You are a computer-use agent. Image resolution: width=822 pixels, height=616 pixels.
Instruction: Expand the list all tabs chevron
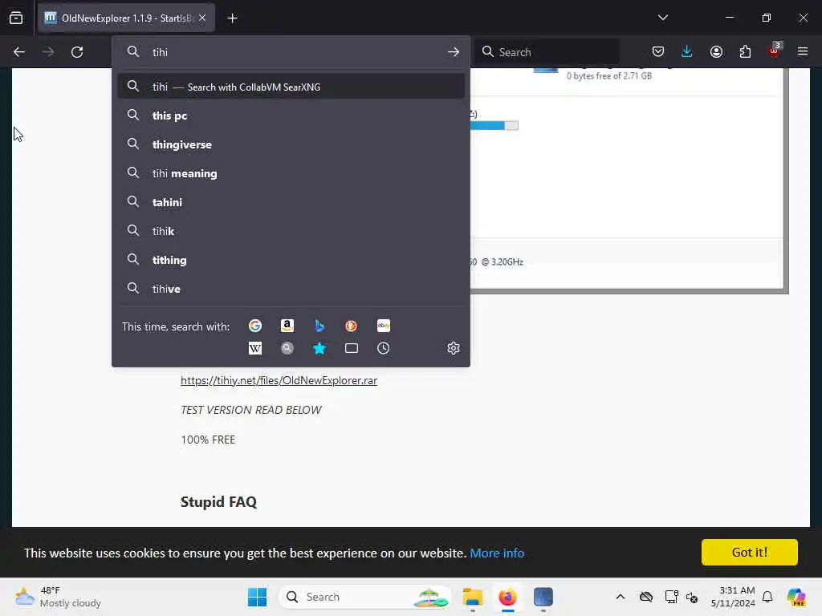click(662, 18)
